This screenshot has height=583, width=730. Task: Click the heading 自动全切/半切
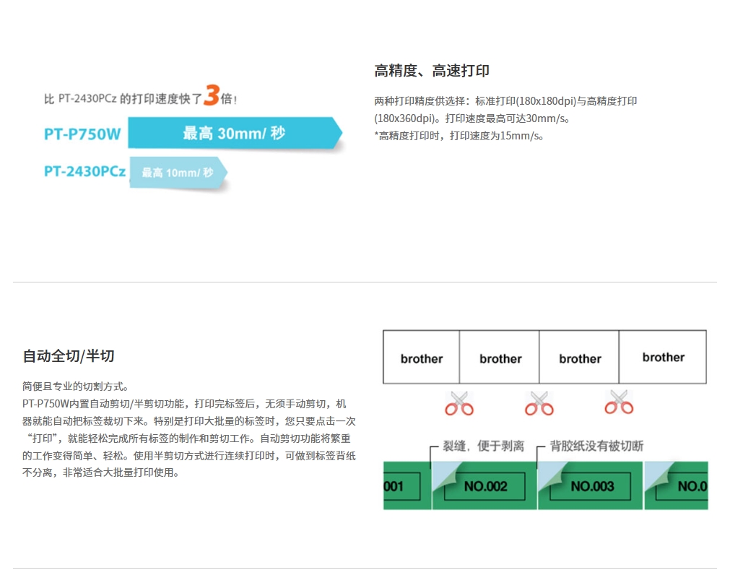(69, 356)
